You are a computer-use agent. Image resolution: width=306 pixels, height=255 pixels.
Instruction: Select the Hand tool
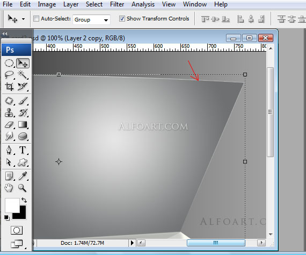pyautogui.click(x=9, y=188)
